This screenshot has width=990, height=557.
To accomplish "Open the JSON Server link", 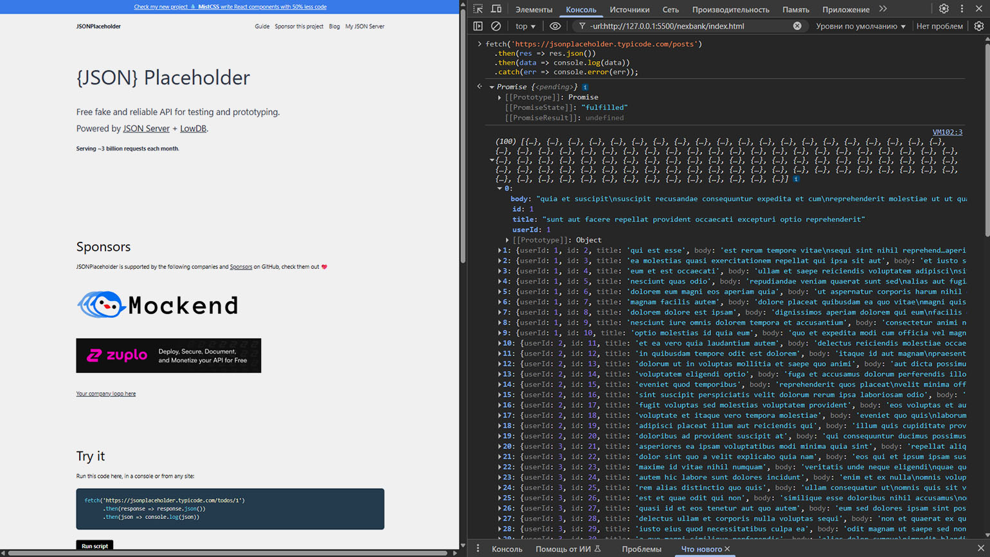I will 146,129.
